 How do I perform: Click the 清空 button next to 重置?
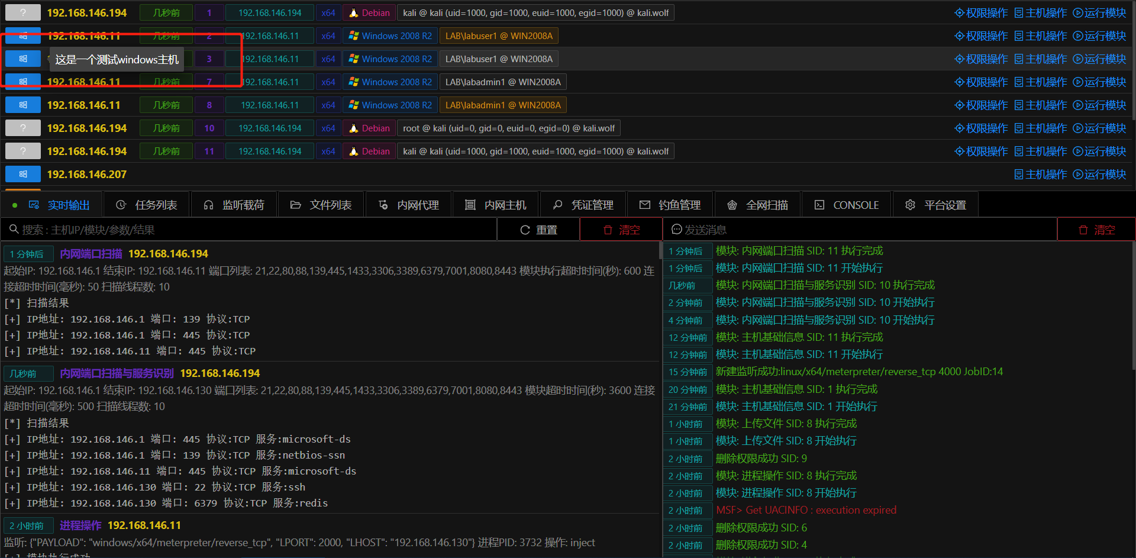(x=621, y=230)
